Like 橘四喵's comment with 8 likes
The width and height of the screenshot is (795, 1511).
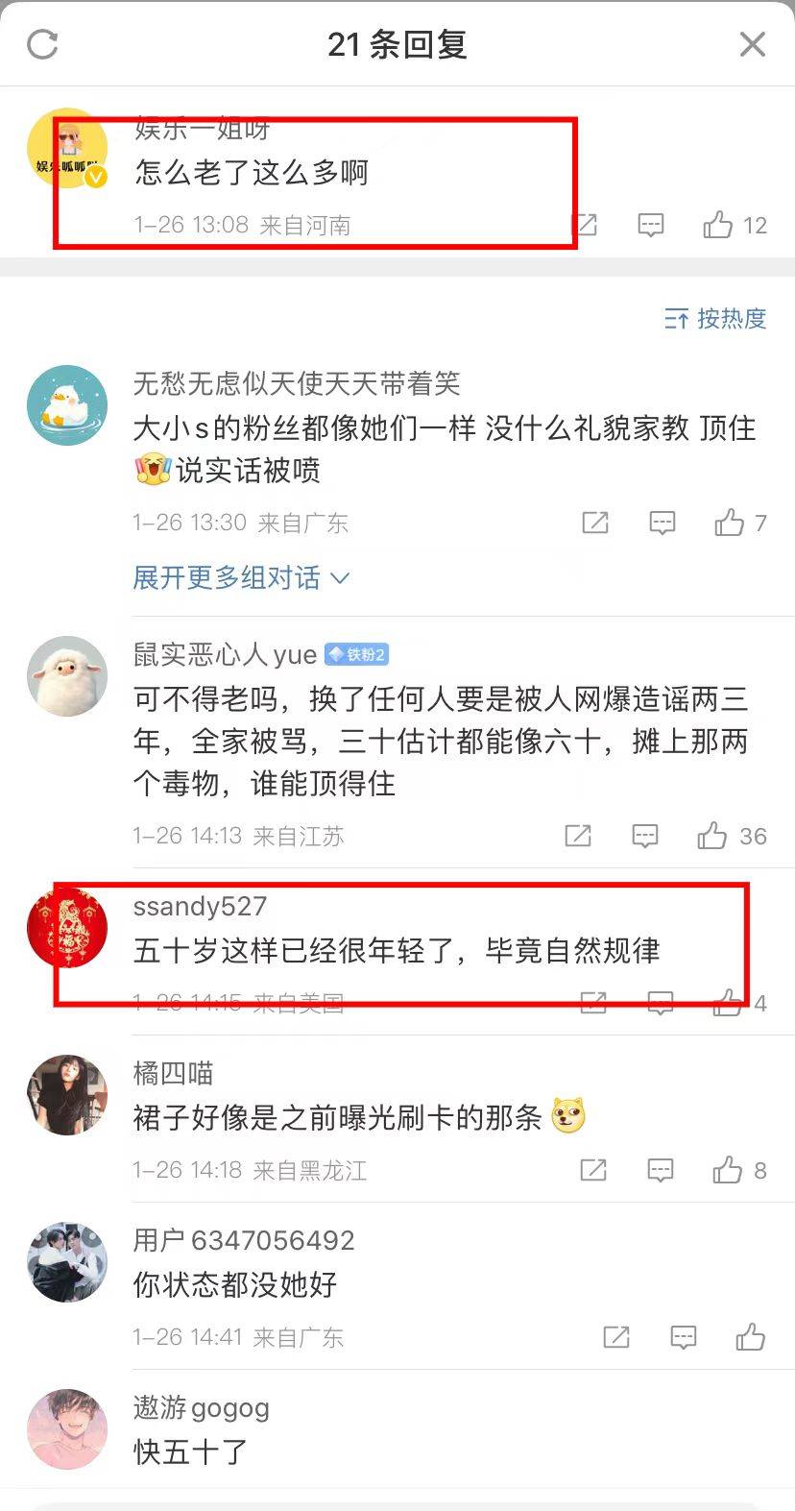pos(739,1170)
